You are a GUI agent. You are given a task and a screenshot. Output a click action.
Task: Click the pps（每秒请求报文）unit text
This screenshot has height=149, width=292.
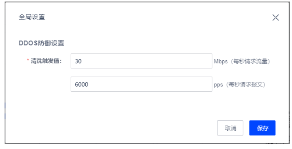point(240,84)
